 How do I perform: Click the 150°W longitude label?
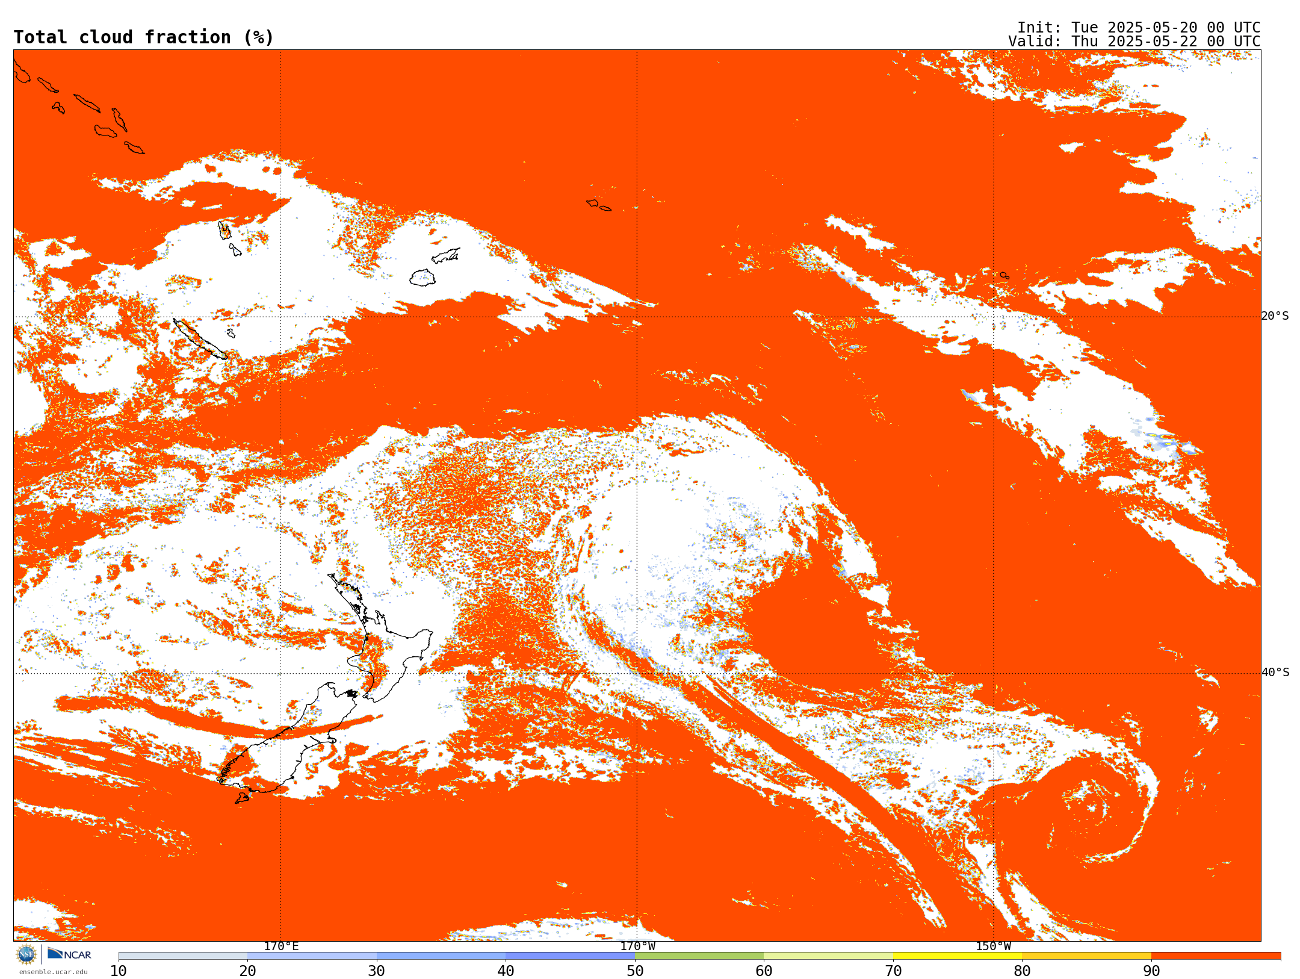(993, 946)
